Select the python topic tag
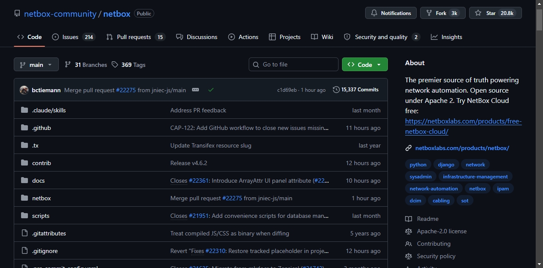 418,165
